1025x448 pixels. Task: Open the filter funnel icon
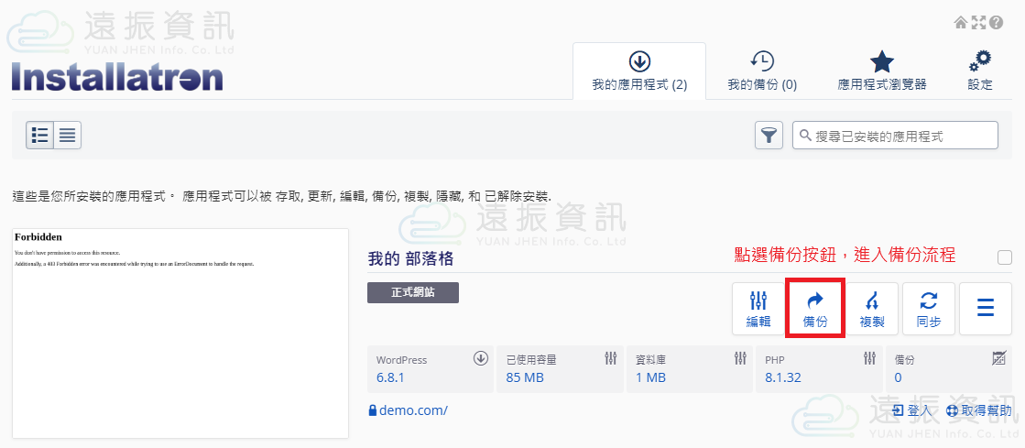click(x=769, y=136)
